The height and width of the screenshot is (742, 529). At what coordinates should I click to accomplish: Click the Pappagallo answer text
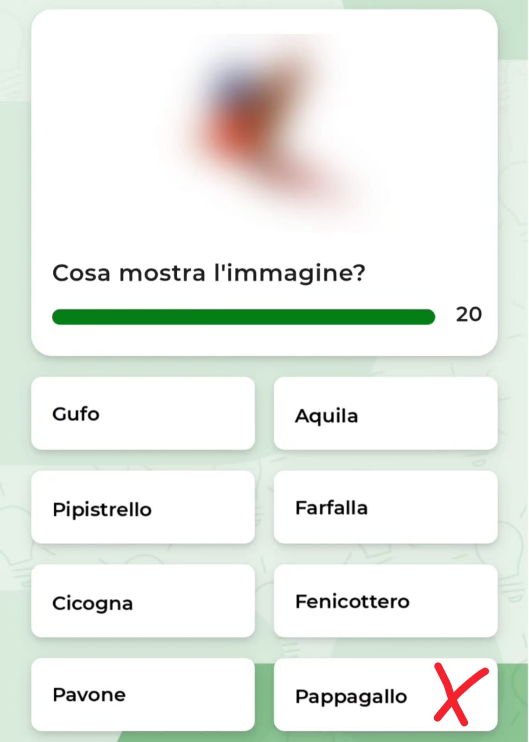coord(351,697)
